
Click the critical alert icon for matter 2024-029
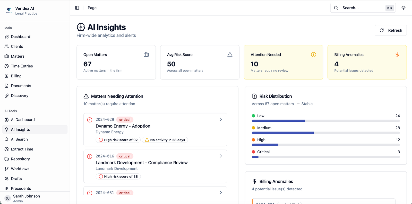tap(90, 120)
